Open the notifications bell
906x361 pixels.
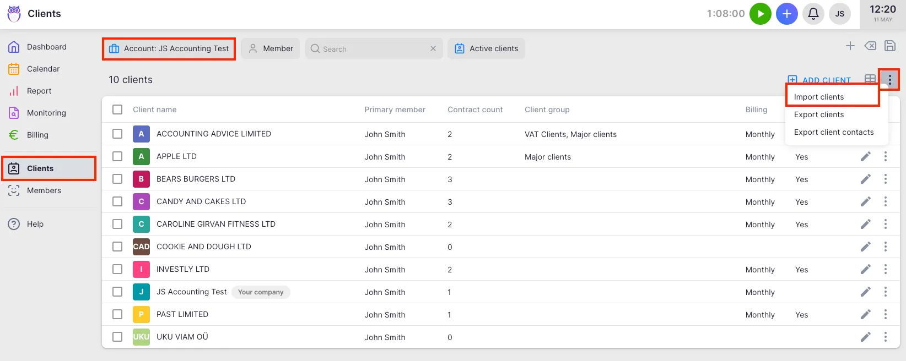point(813,14)
